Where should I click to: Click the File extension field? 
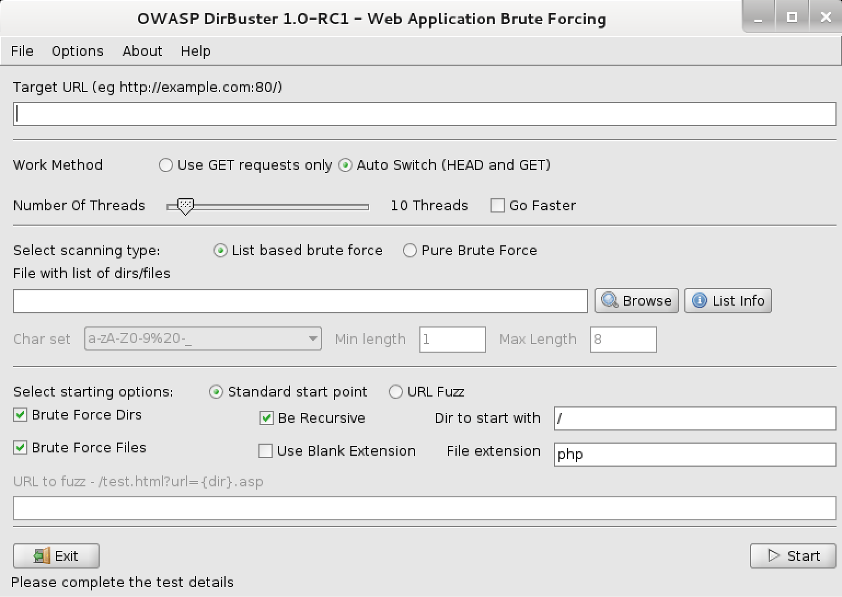(x=695, y=454)
